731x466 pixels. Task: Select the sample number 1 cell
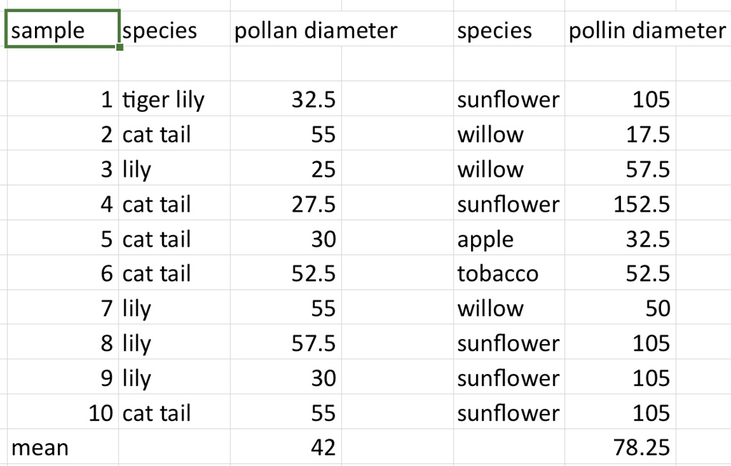pyautogui.click(x=63, y=99)
